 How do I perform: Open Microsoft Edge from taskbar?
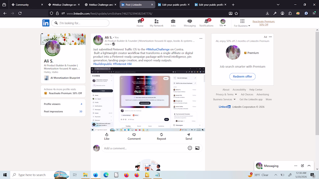point(106,175)
